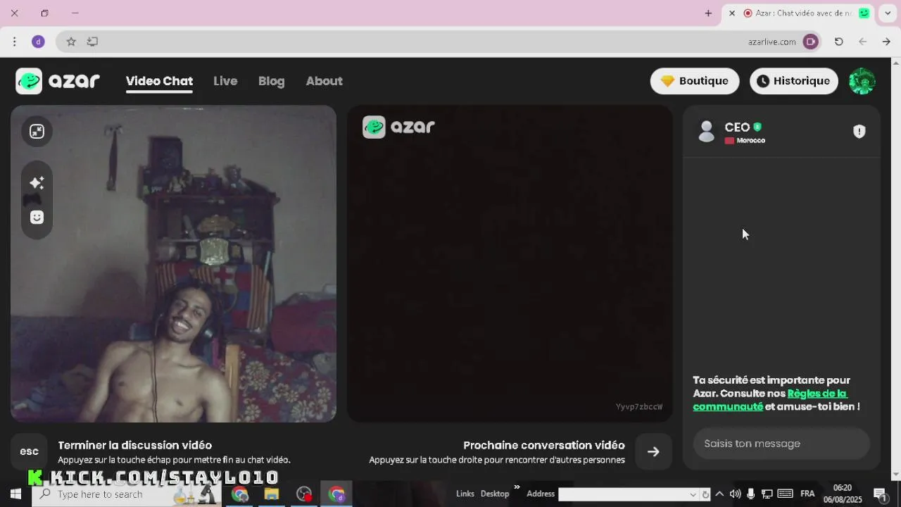
Task: Open the Boutique shop button
Action: (x=694, y=81)
